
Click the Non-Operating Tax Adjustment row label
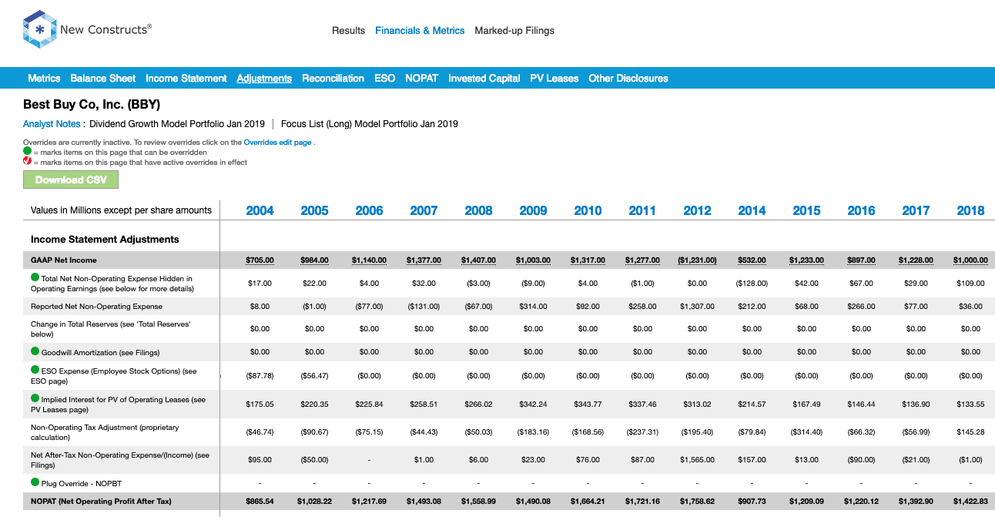(x=105, y=432)
